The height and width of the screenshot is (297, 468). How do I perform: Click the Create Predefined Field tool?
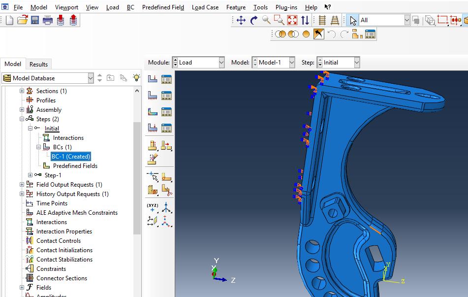tap(153, 111)
